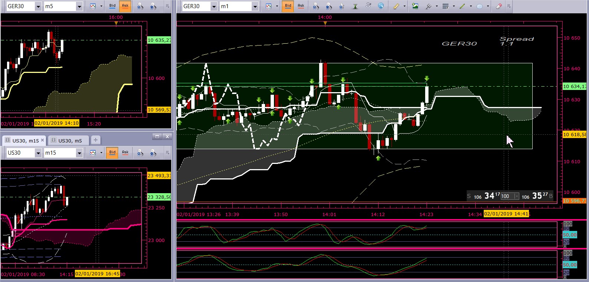Image resolution: width=589 pixels, height=282 pixels.
Task: Click the 10 634 price label on m1 axis
Action: [575, 87]
